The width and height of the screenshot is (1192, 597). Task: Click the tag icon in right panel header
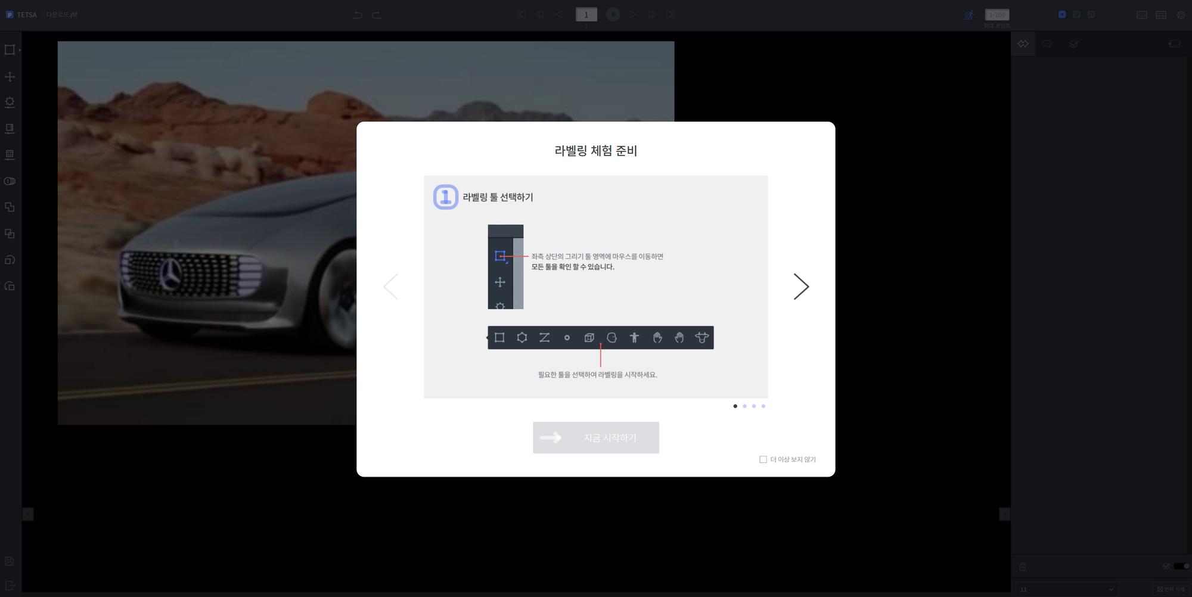pyautogui.click(x=1175, y=43)
